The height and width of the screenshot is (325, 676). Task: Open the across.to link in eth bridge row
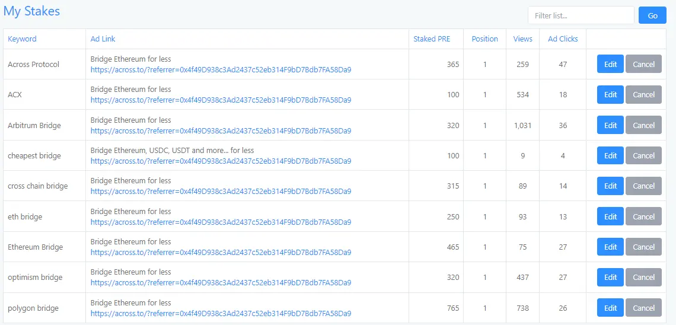tap(221, 222)
